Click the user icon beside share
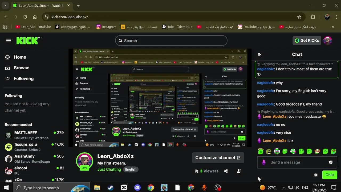The width and height of the screenshot is (341, 192). [x=239, y=171]
